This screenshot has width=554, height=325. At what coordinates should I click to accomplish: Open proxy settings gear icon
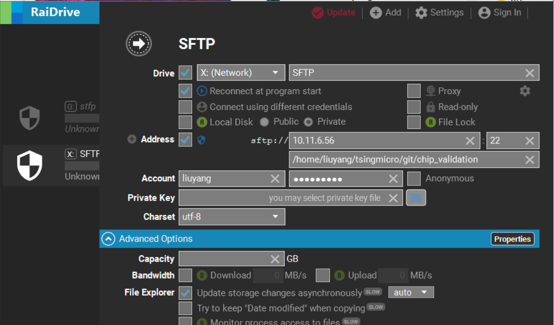(525, 91)
